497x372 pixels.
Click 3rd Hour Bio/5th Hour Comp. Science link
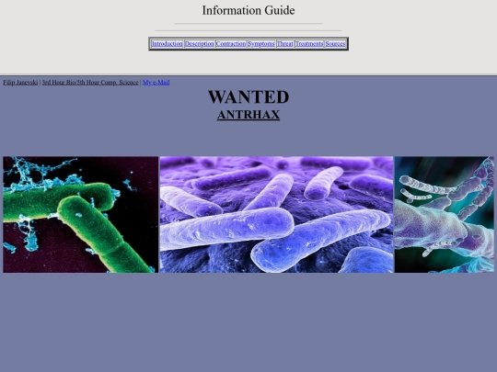90,83
